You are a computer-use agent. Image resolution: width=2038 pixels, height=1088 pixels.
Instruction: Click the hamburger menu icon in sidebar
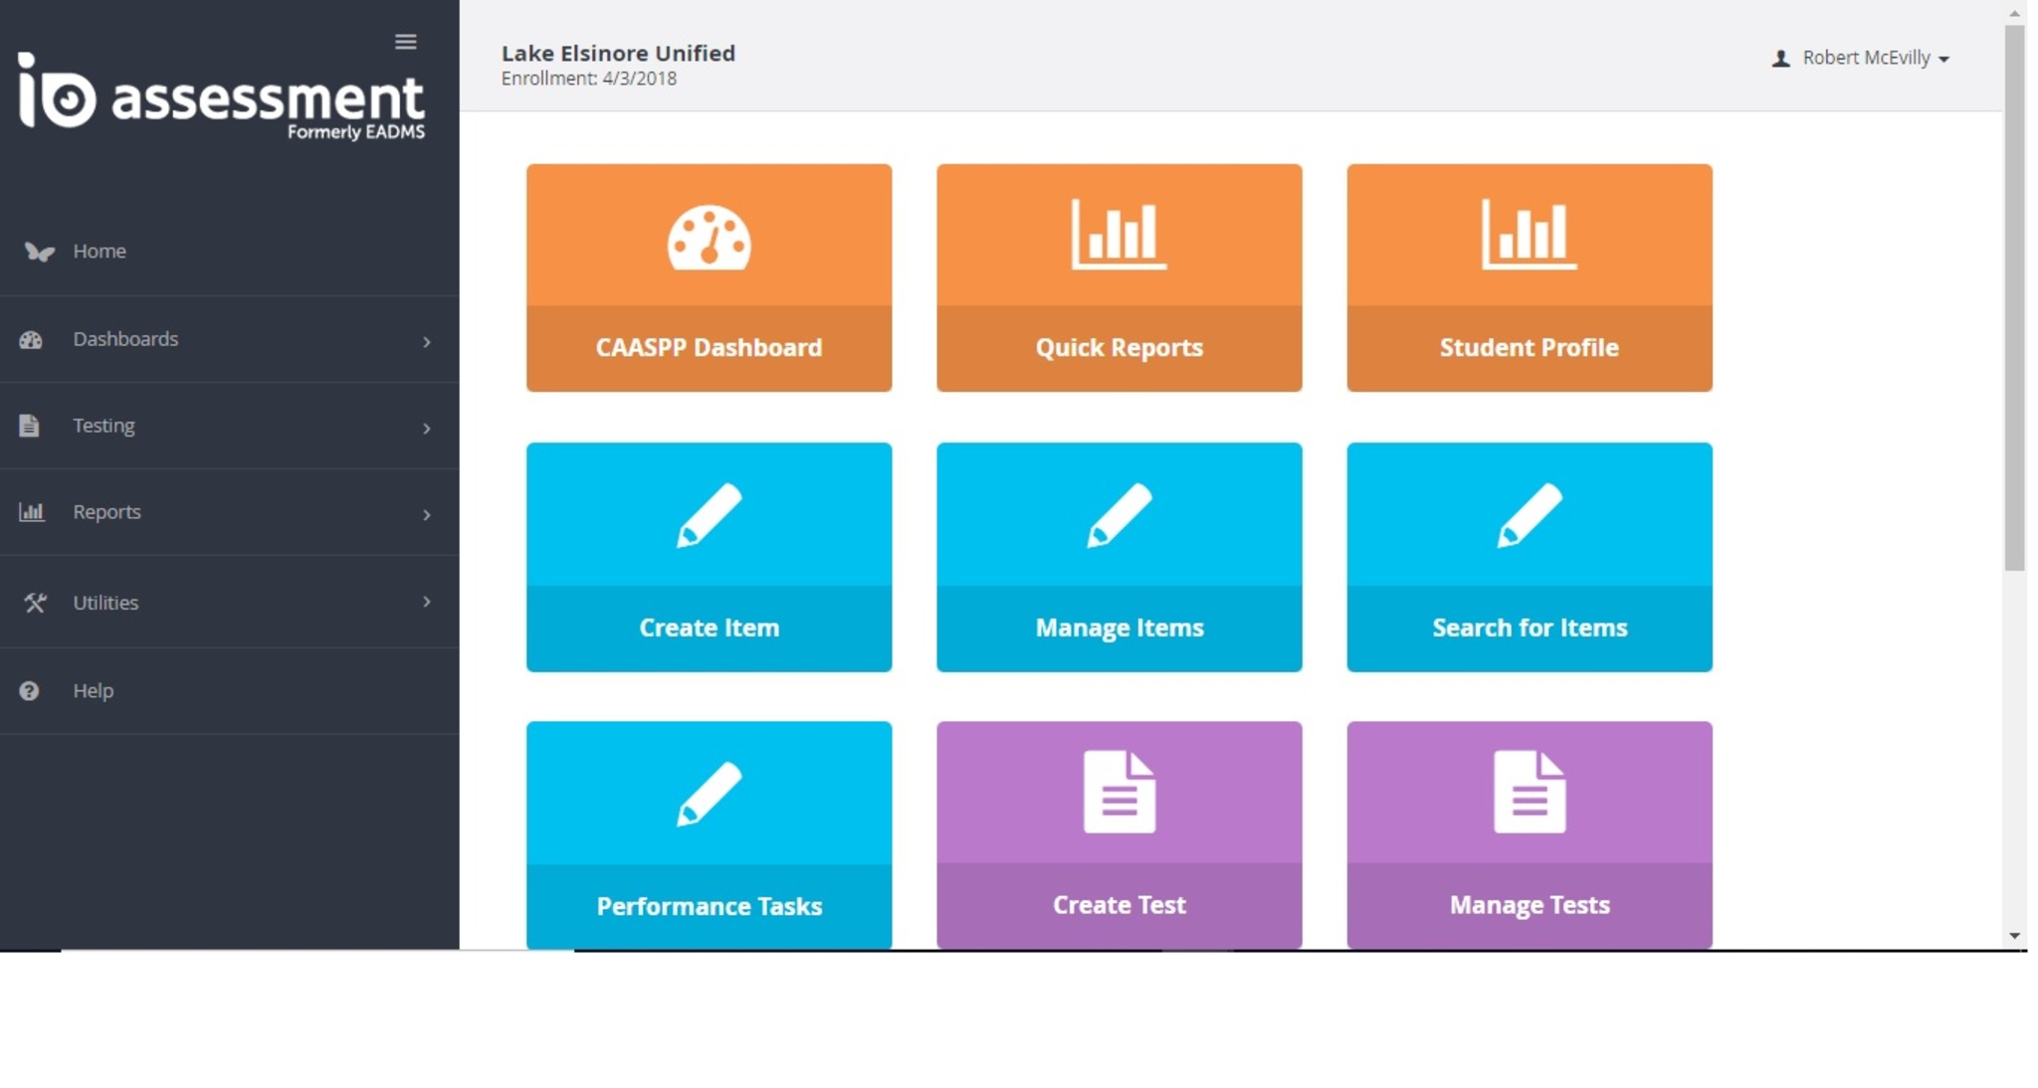[x=405, y=42]
